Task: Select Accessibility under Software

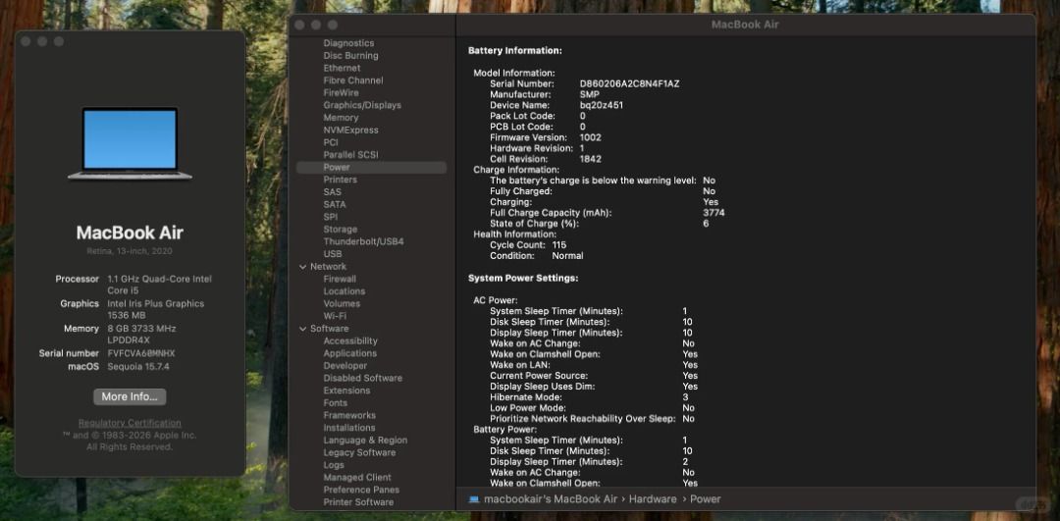Action: coord(350,341)
